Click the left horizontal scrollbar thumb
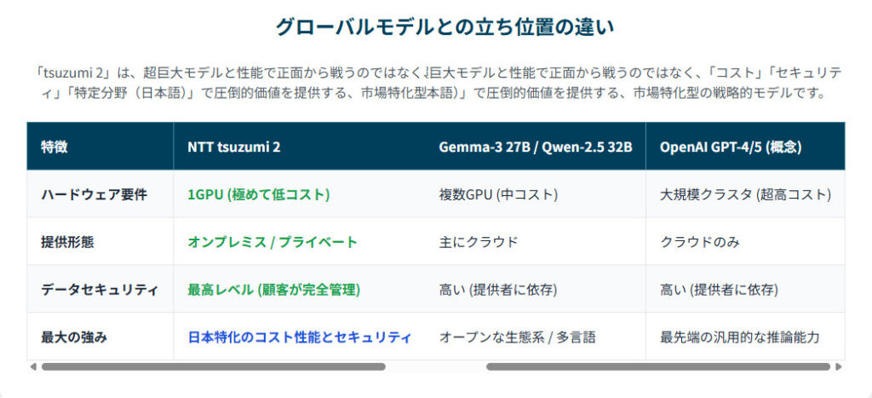 click(213, 367)
